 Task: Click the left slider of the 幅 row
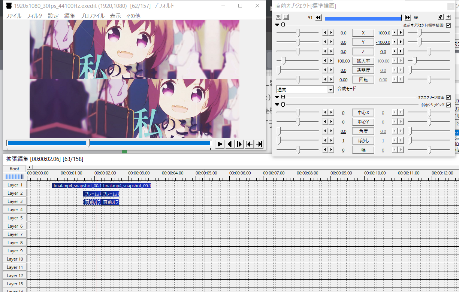click(298, 150)
